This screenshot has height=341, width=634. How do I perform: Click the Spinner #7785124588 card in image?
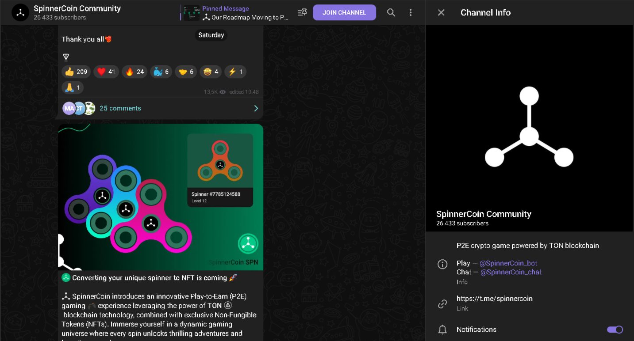pyautogui.click(x=220, y=170)
